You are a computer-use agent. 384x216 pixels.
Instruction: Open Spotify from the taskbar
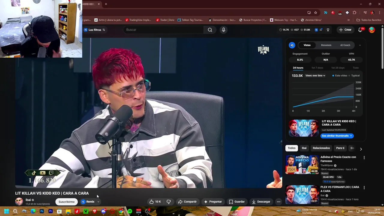[x=130, y=211]
